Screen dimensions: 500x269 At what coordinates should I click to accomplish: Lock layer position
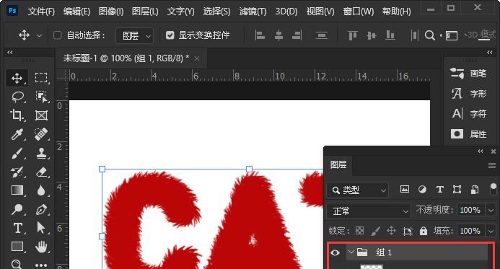point(391,231)
